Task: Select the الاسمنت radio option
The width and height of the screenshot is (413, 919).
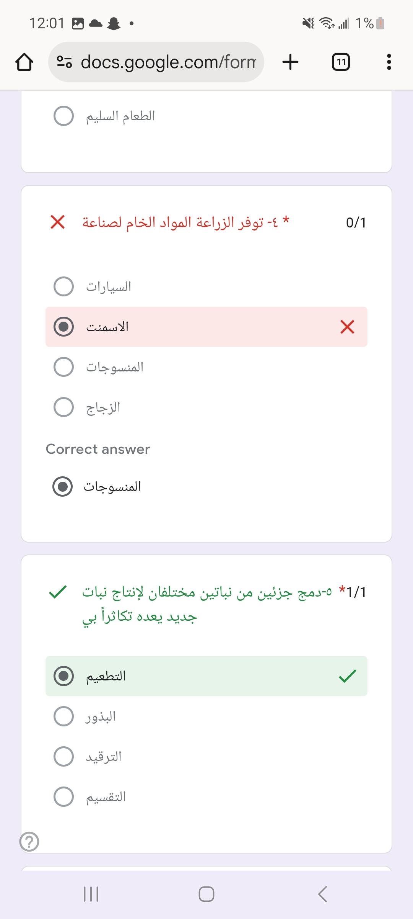Action: [63, 327]
